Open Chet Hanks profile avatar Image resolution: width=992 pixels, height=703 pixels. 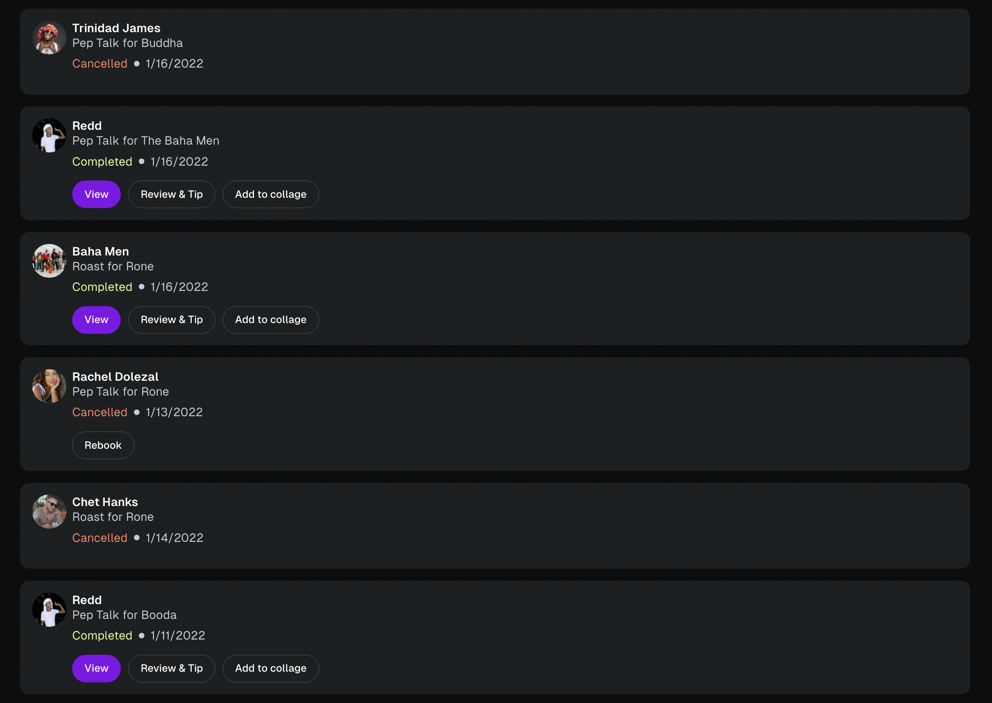[49, 512]
